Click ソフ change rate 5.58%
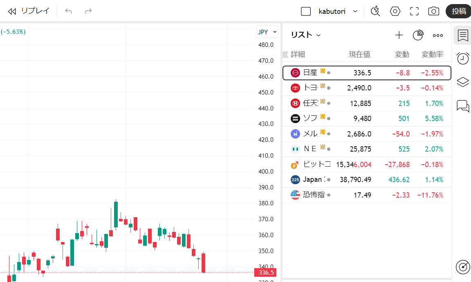471x282 pixels. (434, 119)
